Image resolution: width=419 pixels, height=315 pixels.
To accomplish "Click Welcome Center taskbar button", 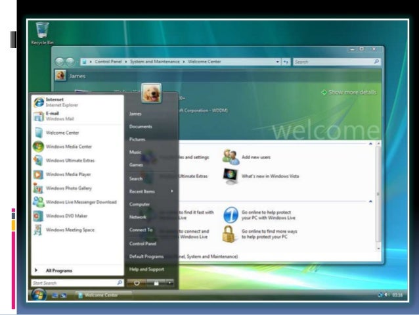I will [x=103, y=295].
